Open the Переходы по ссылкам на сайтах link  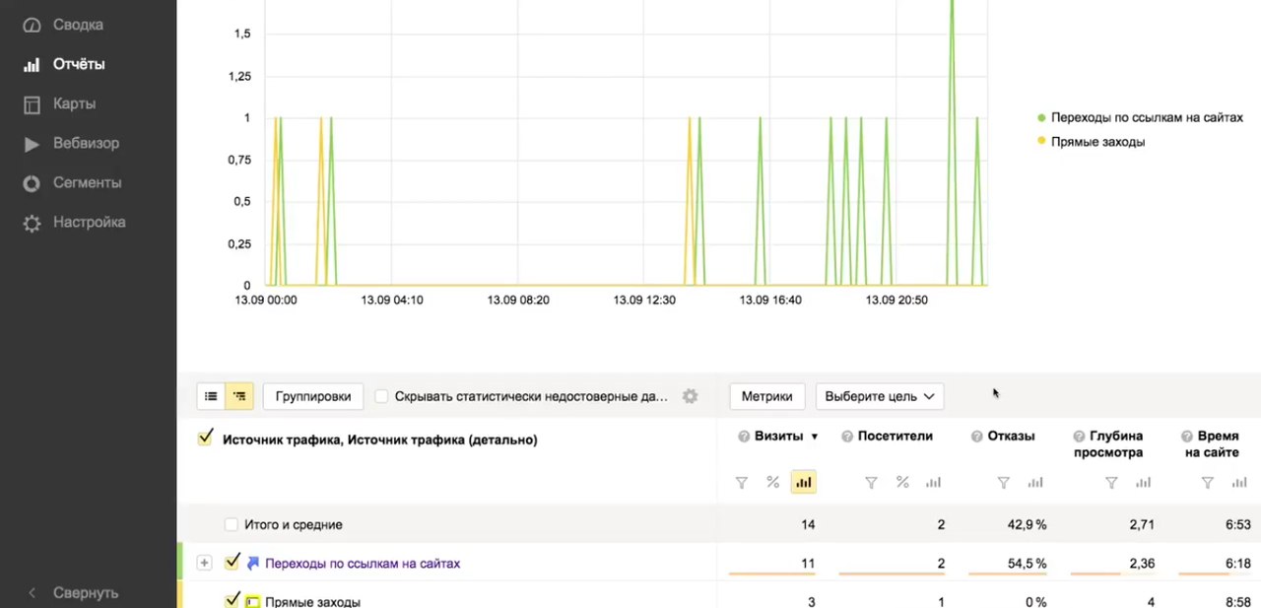point(363,564)
